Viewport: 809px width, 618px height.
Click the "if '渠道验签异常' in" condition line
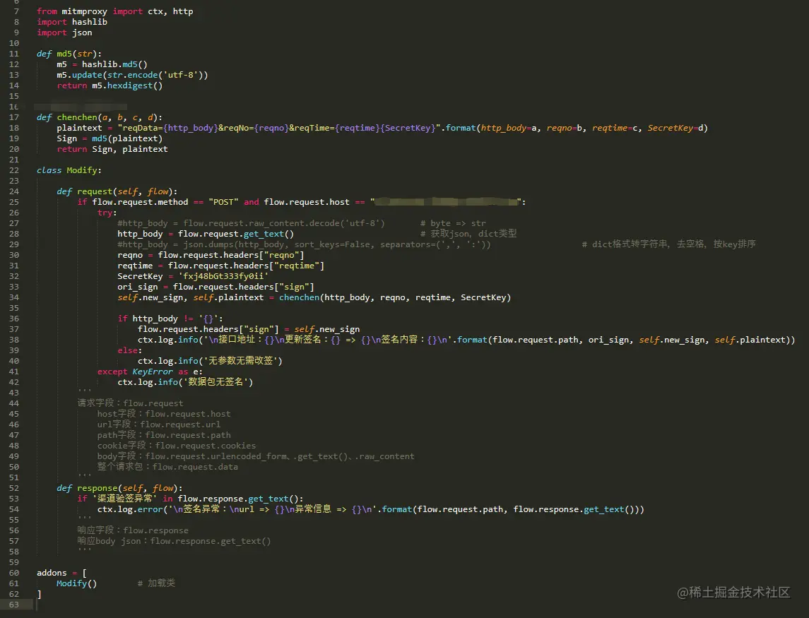click(190, 499)
